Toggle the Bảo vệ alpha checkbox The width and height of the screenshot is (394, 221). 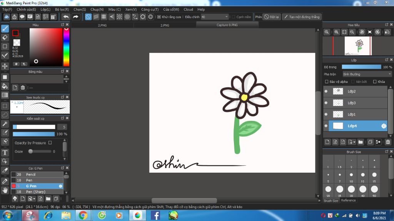327,82
